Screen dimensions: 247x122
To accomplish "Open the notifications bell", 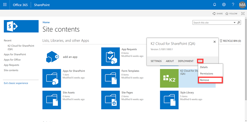I will [x=215, y=5].
